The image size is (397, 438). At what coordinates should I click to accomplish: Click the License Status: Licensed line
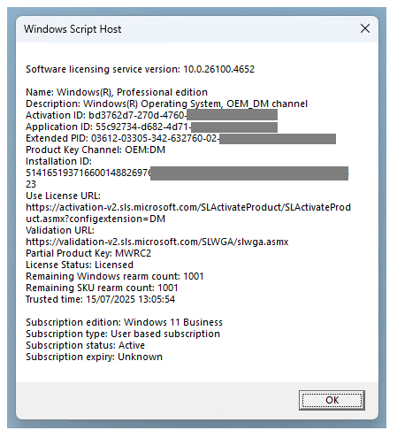80,265
